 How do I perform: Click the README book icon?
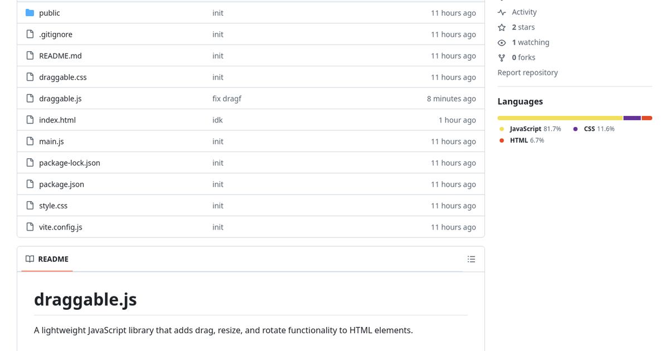[30, 259]
